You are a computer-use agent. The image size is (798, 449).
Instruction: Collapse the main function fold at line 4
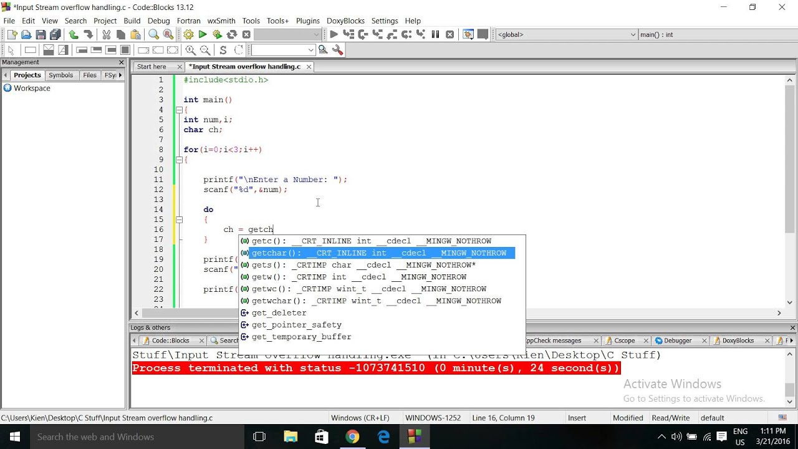tap(179, 110)
